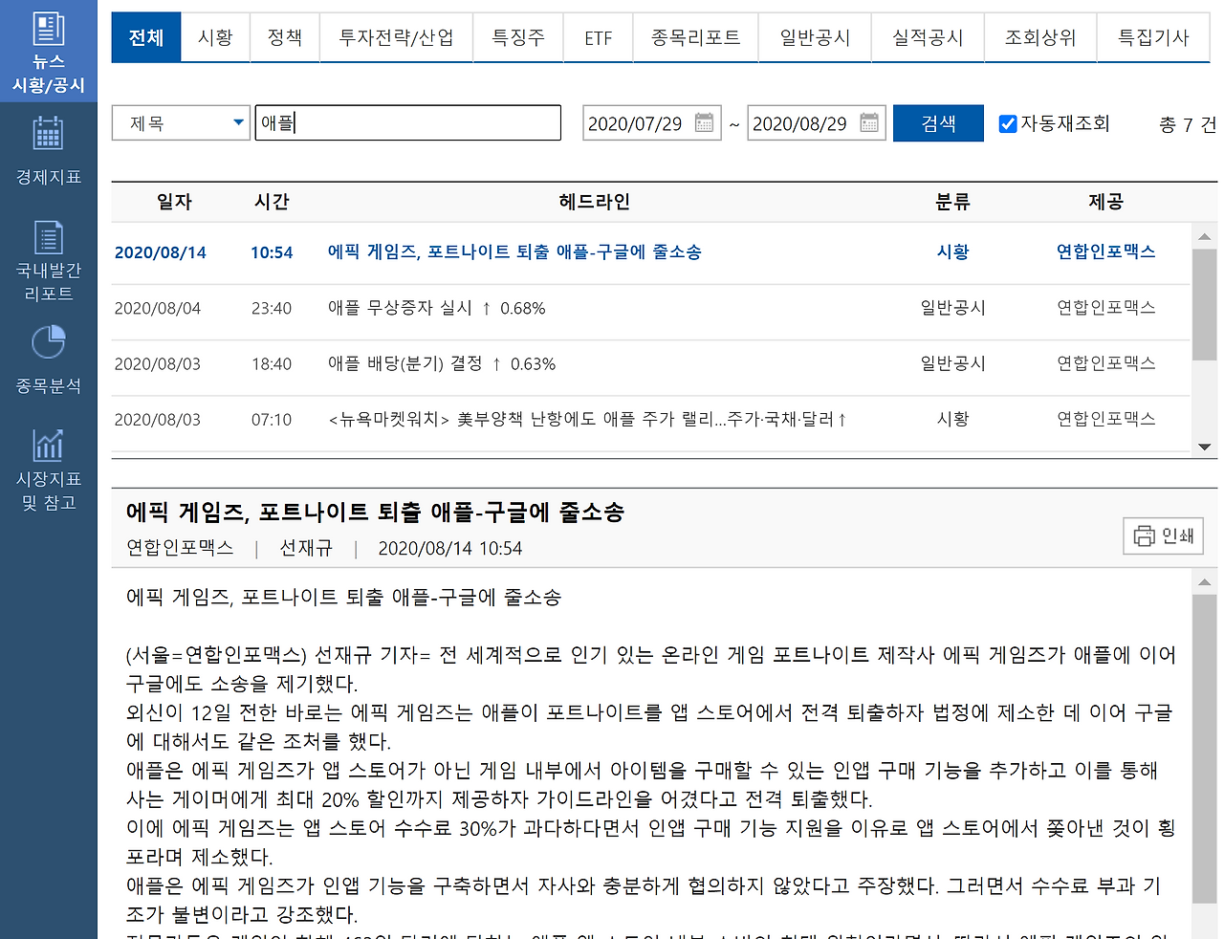Screen dimensions: 1224x939
Task: Open the 종목분석 pie chart icon
Action: [48, 341]
